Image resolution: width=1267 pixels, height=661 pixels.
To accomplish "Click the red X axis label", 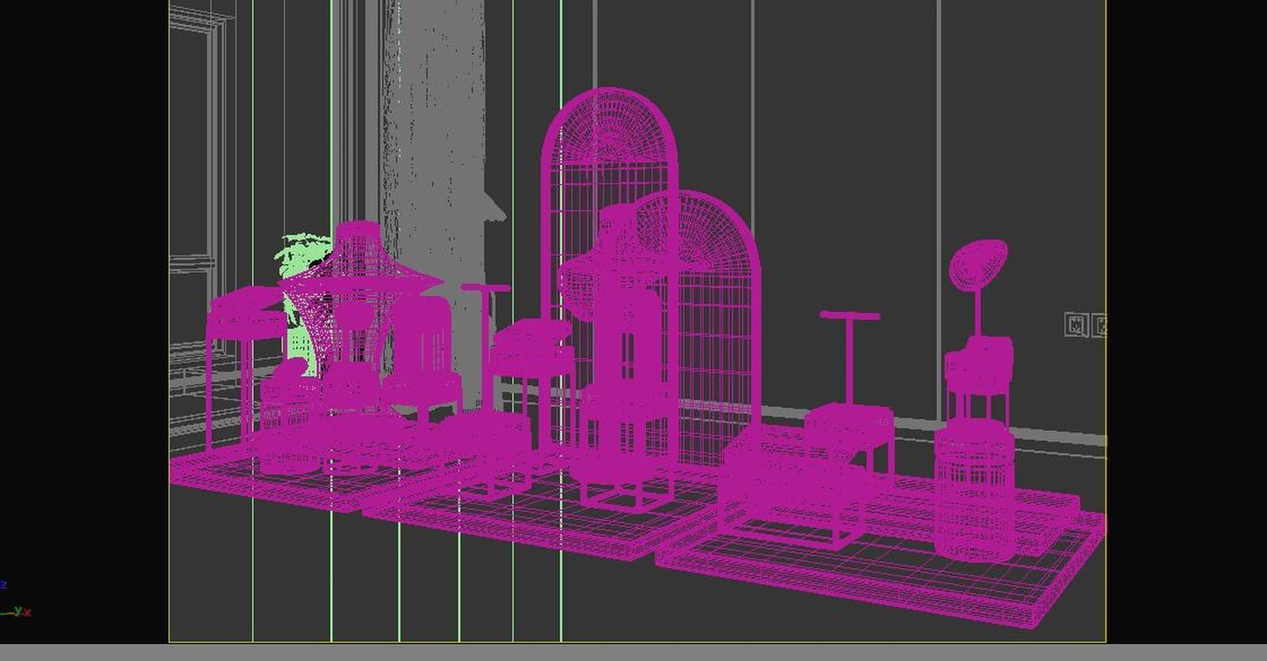I will 28,613.
